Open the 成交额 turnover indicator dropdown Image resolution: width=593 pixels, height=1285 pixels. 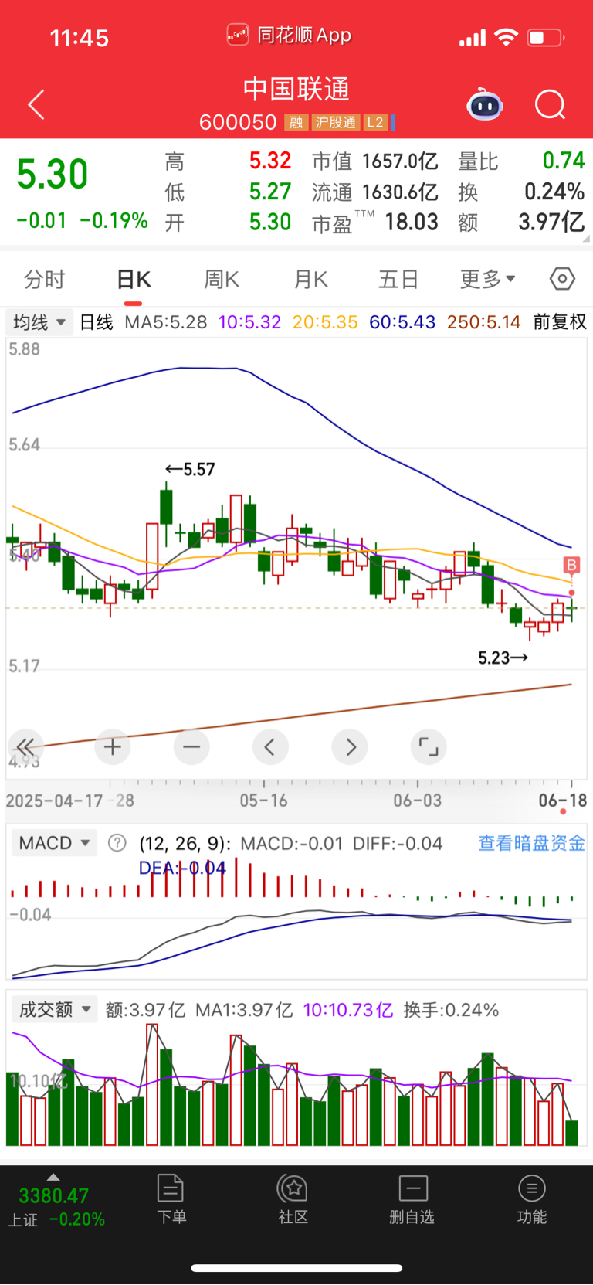[54, 1009]
